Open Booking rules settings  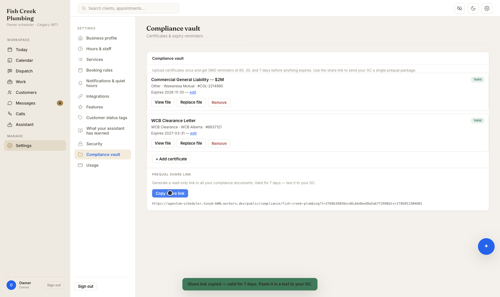(103, 70)
